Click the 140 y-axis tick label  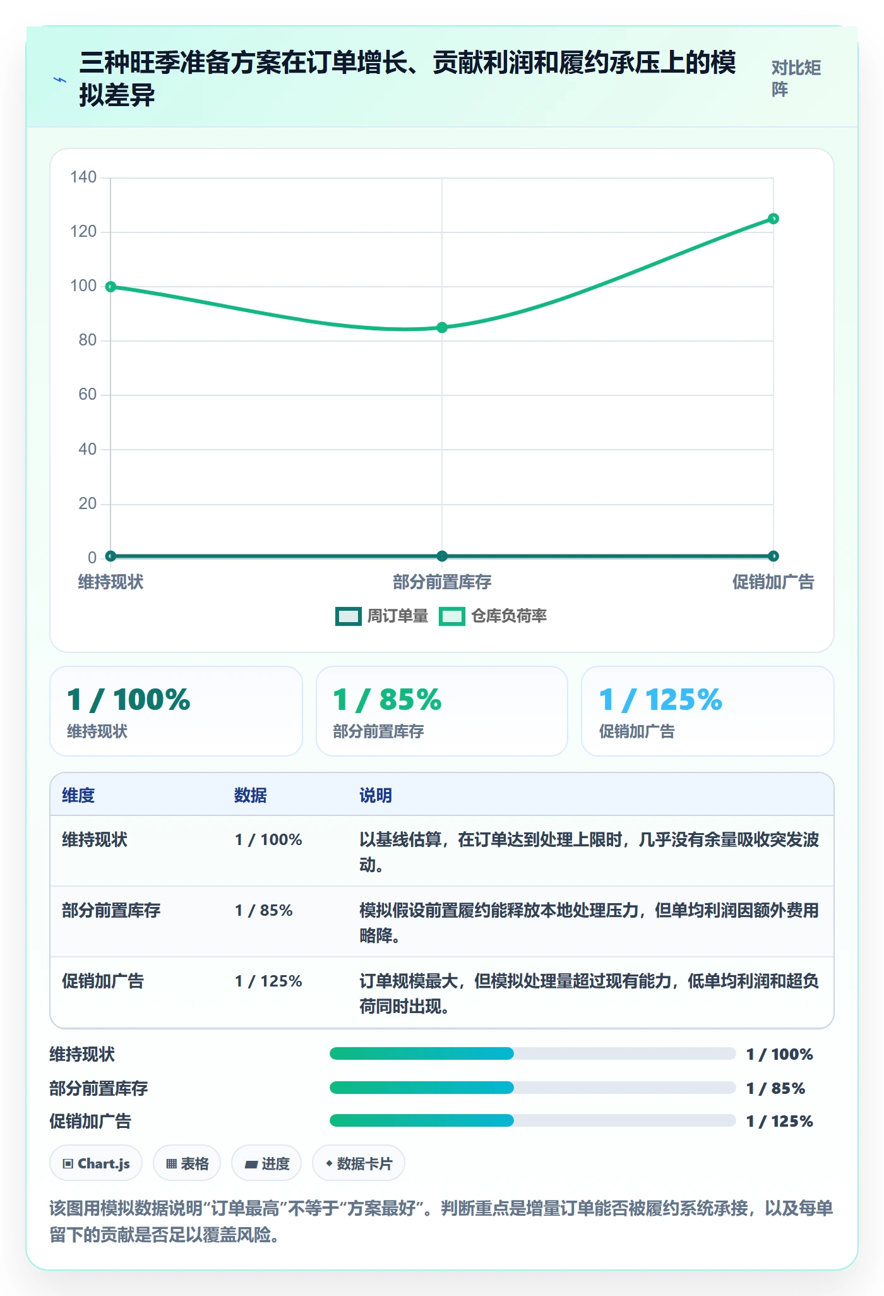tap(83, 177)
